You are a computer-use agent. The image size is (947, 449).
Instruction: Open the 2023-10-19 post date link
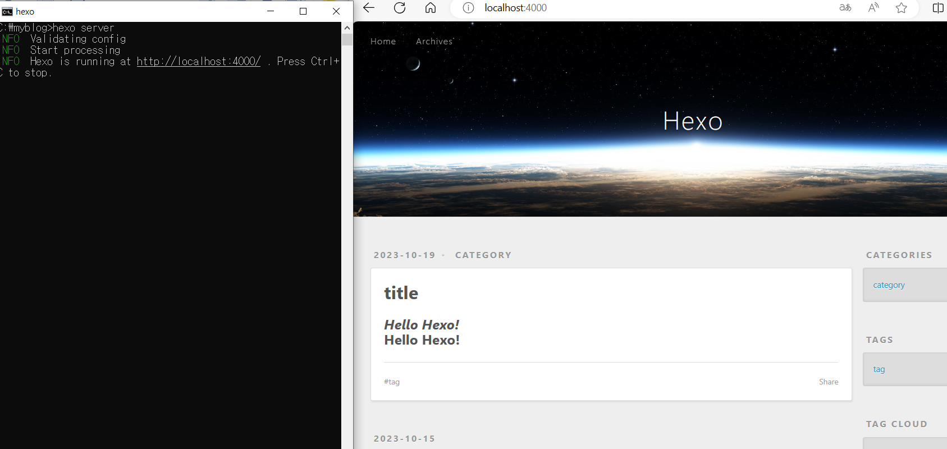[x=405, y=255]
